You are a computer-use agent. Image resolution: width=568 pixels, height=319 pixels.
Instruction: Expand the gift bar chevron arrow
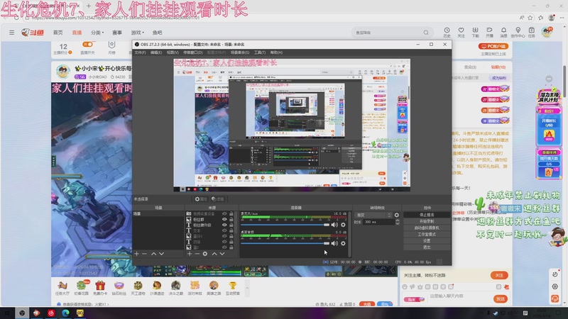(x=247, y=289)
